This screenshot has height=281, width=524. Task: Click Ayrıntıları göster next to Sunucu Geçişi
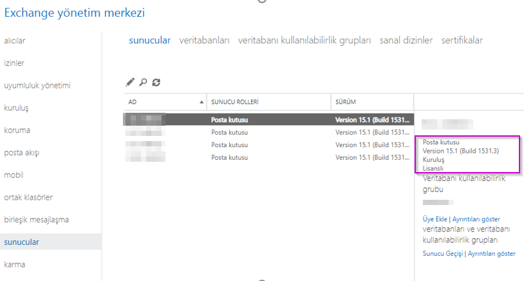click(x=492, y=253)
